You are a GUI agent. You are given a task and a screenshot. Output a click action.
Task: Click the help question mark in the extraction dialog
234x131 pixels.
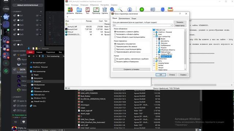(x=180, y=14)
